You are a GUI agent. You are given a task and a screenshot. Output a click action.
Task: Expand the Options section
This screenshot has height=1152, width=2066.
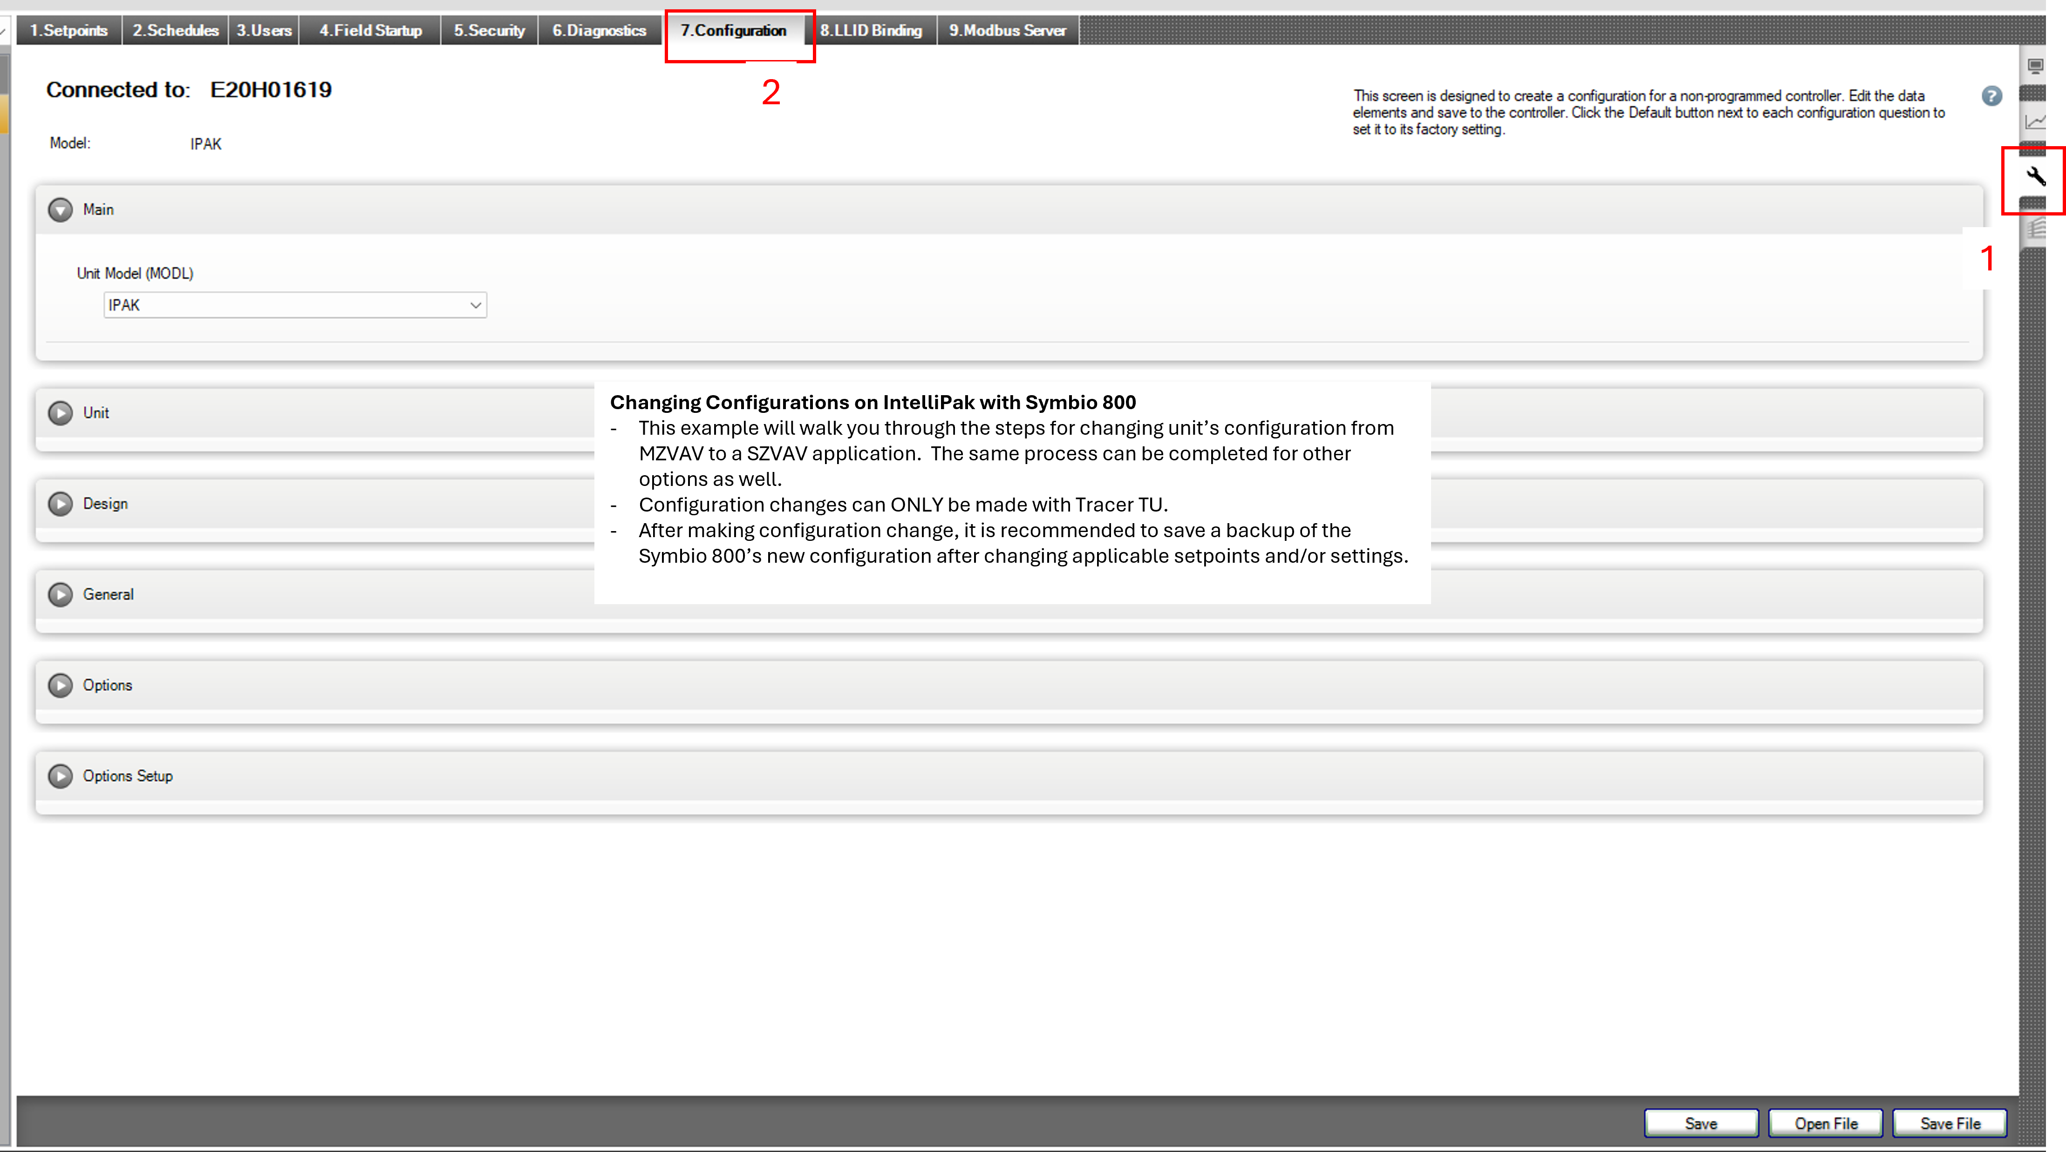[60, 685]
